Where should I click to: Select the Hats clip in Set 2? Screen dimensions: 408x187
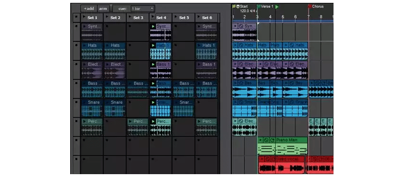(115, 51)
